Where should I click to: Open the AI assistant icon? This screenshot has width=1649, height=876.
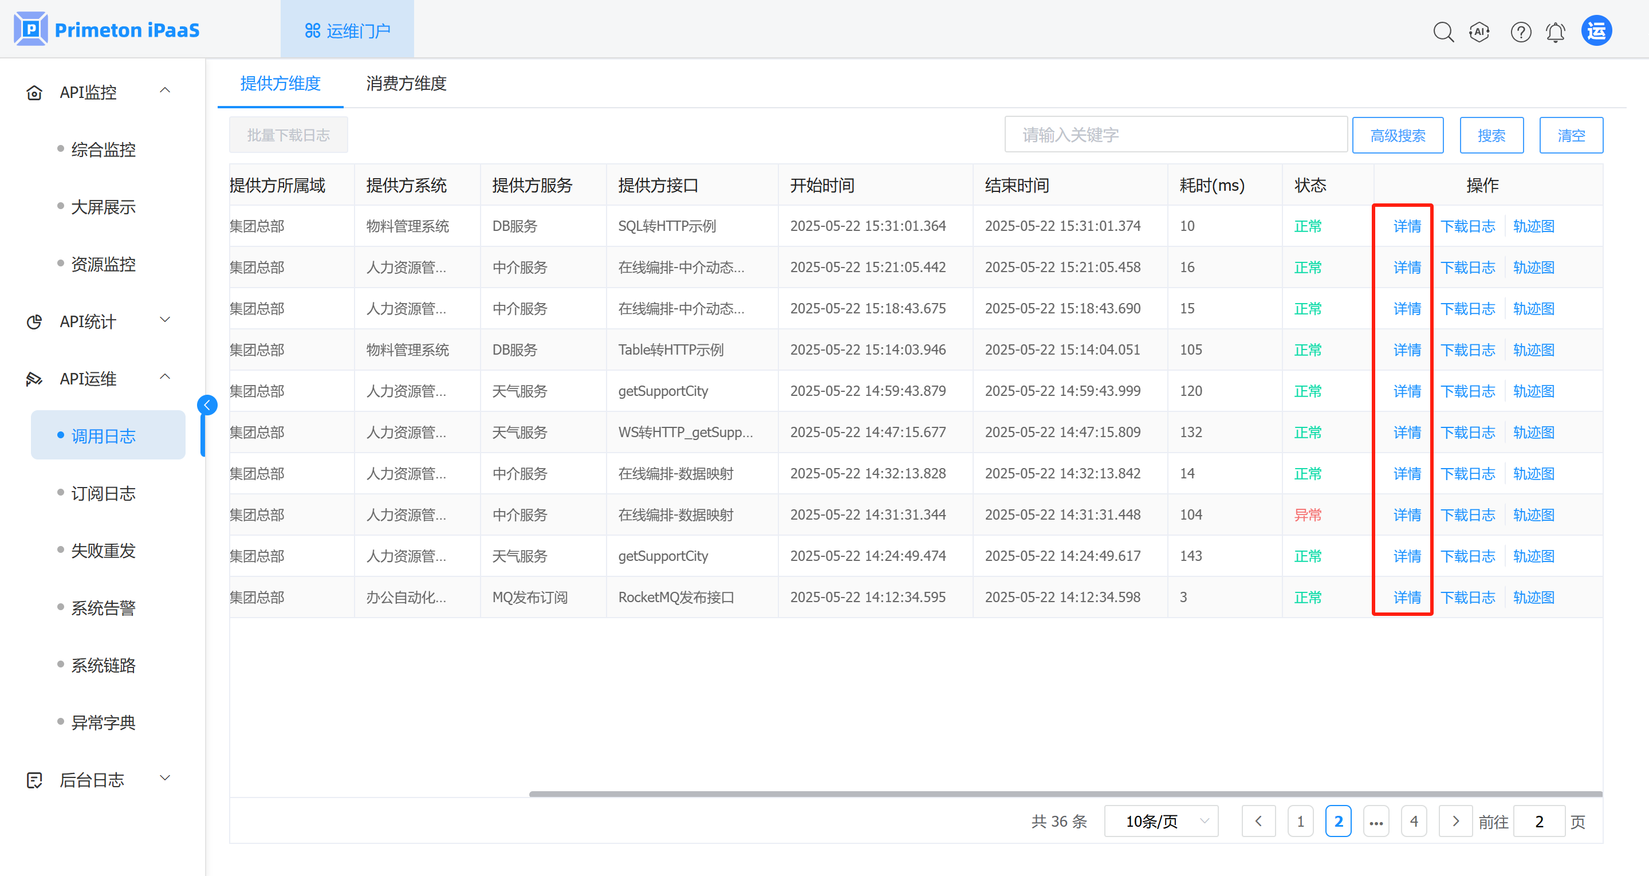(x=1479, y=32)
